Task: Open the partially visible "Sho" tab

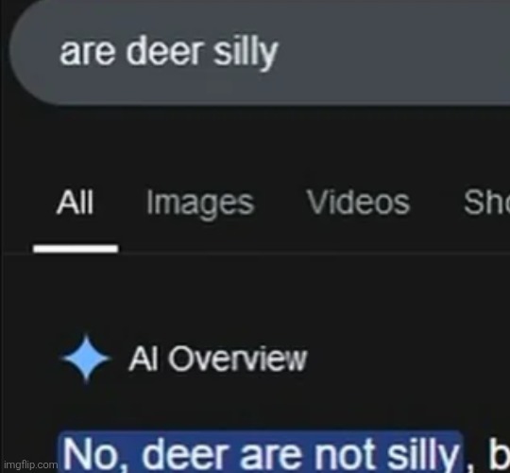Action: point(486,202)
